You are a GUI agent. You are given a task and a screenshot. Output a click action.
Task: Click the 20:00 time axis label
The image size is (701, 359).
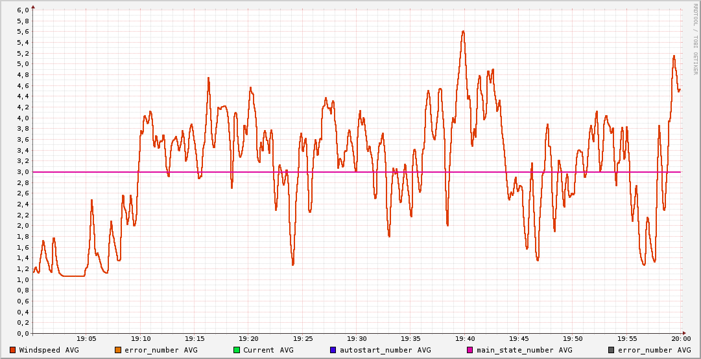tap(680, 338)
